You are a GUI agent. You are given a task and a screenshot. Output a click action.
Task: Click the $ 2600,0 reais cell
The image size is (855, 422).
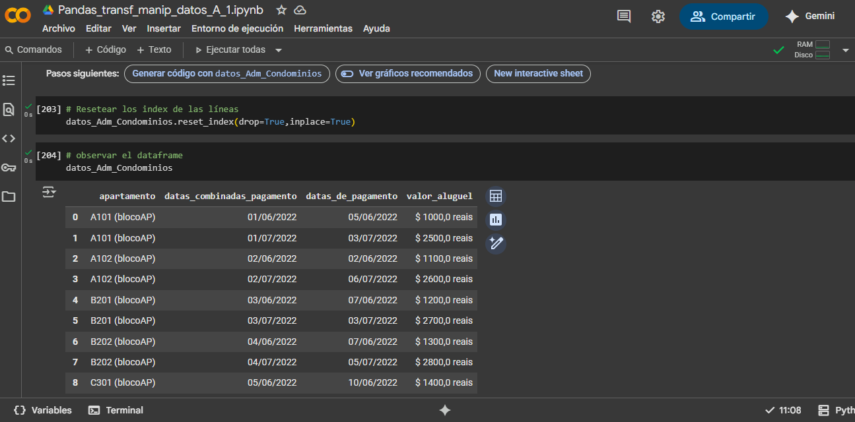point(444,279)
